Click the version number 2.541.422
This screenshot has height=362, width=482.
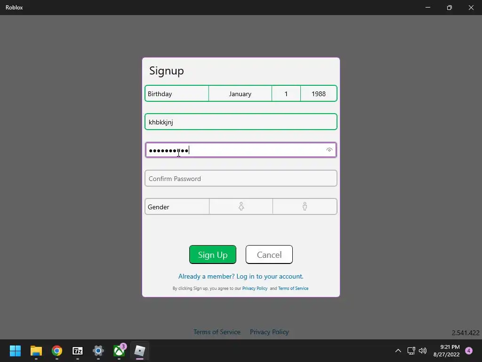tap(466, 333)
